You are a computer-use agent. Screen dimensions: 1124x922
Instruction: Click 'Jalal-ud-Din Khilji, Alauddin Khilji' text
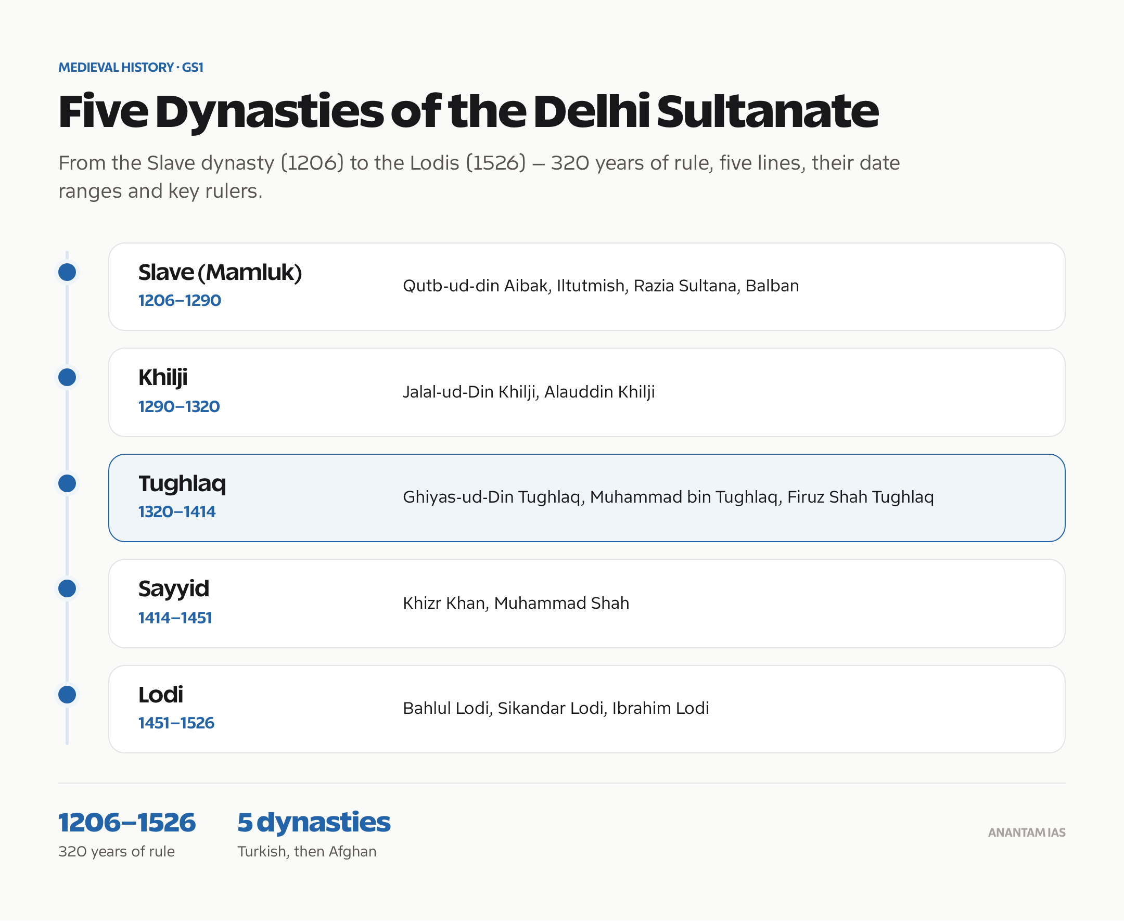click(529, 392)
